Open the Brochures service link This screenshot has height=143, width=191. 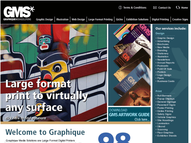pyautogui.click(x=163, y=44)
